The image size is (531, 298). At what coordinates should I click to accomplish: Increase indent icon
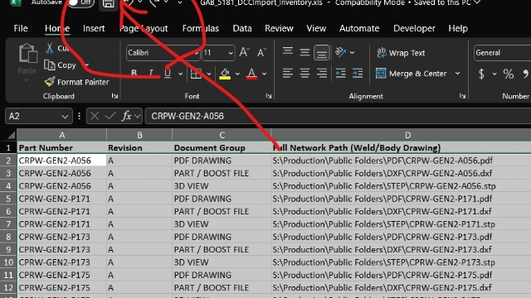(358, 74)
